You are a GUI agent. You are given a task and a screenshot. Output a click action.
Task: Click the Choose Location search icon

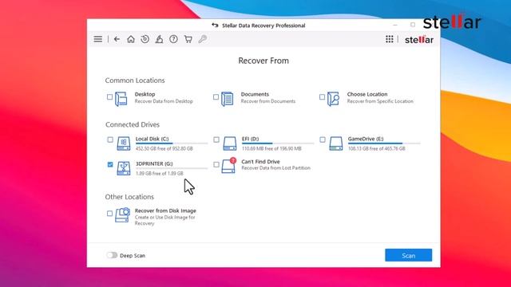click(333, 99)
